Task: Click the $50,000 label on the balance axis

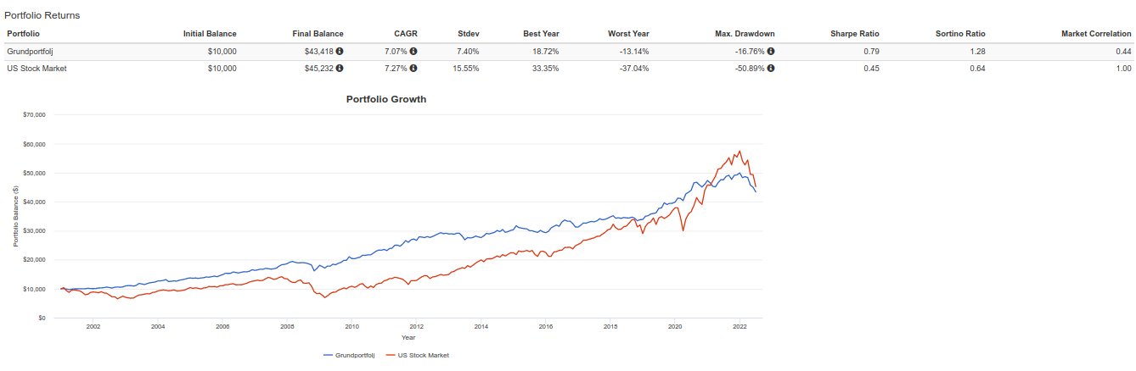Action: [x=34, y=173]
